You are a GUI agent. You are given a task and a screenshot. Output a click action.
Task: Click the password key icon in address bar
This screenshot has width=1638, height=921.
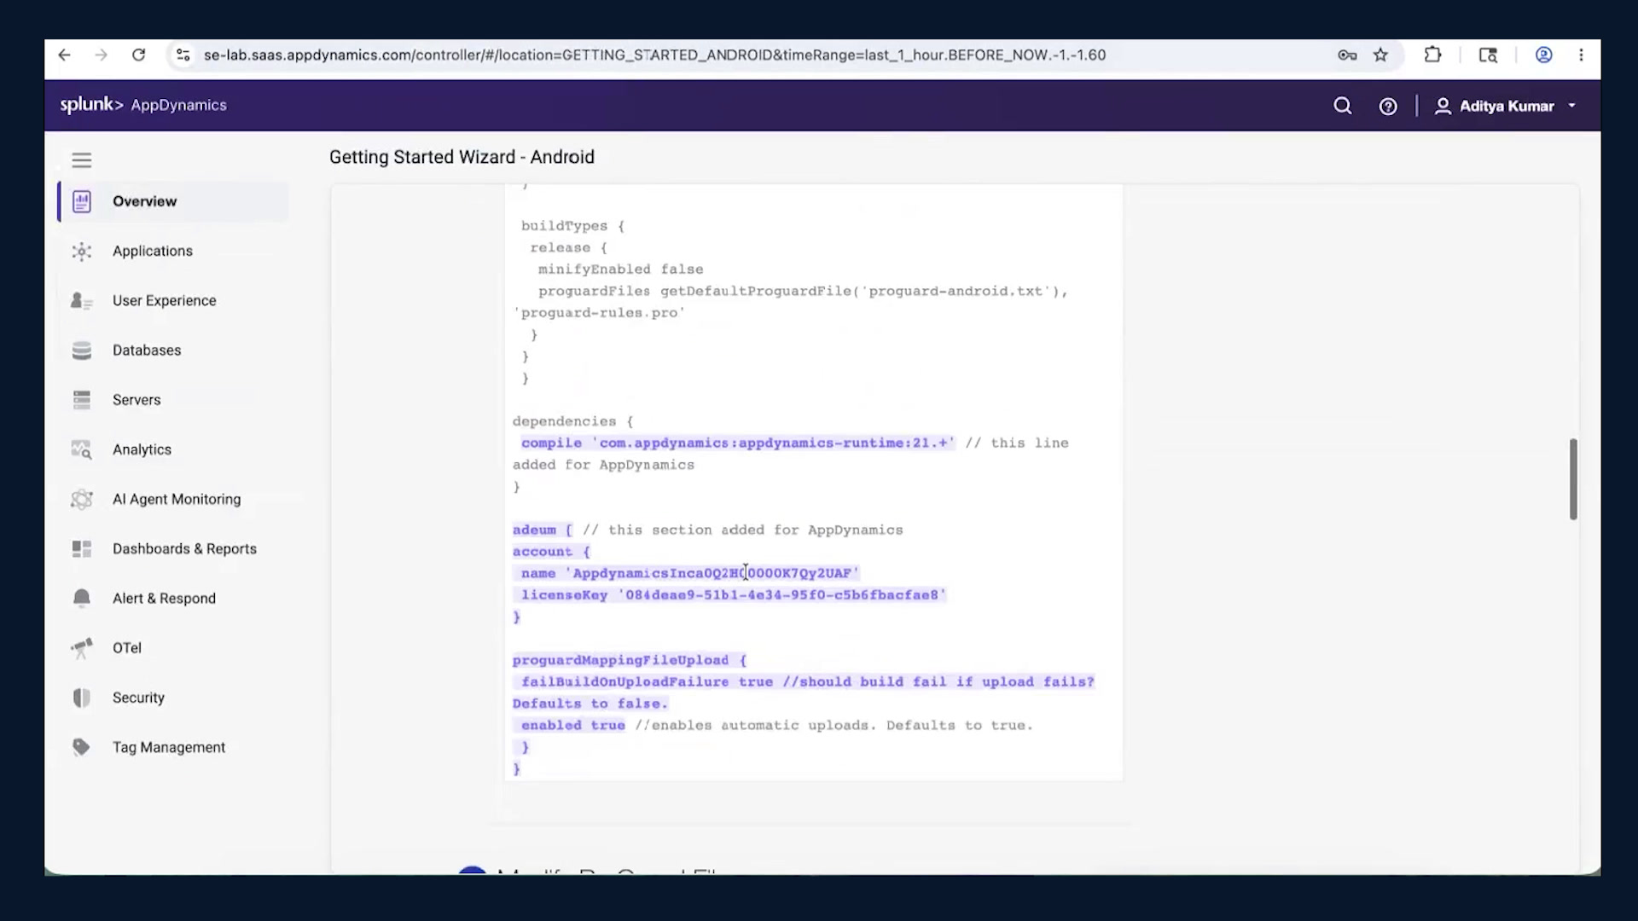click(x=1347, y=55)
